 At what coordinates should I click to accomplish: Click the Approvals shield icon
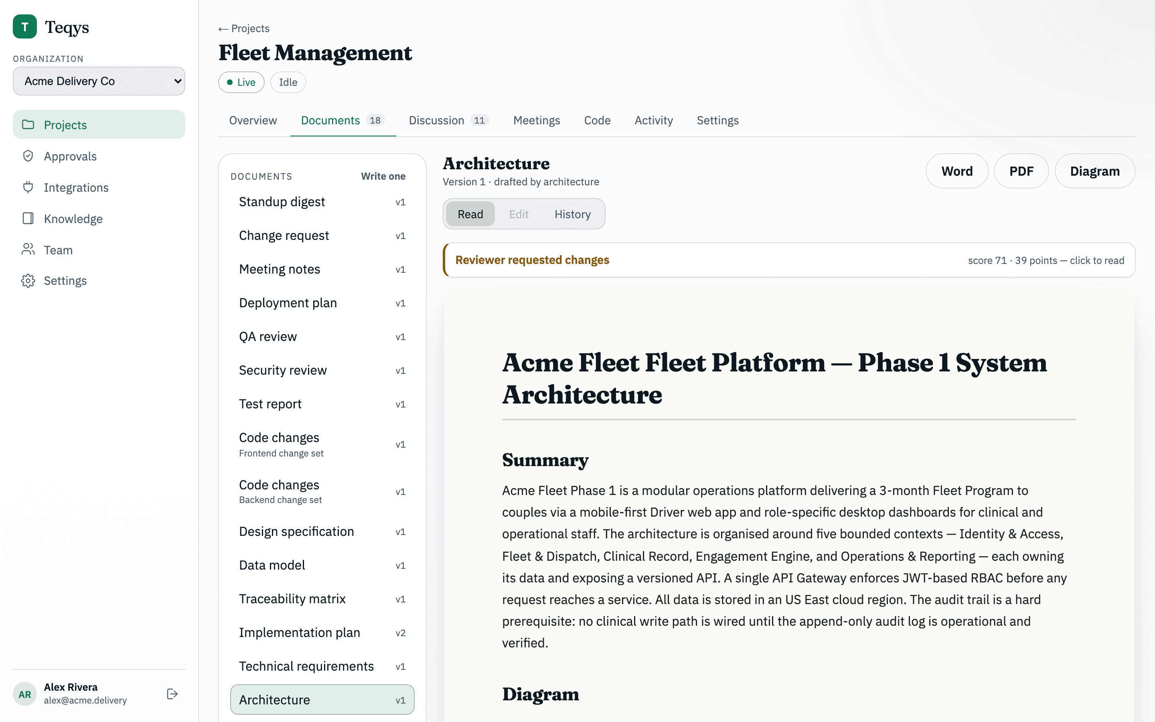(x=28, y=156)
